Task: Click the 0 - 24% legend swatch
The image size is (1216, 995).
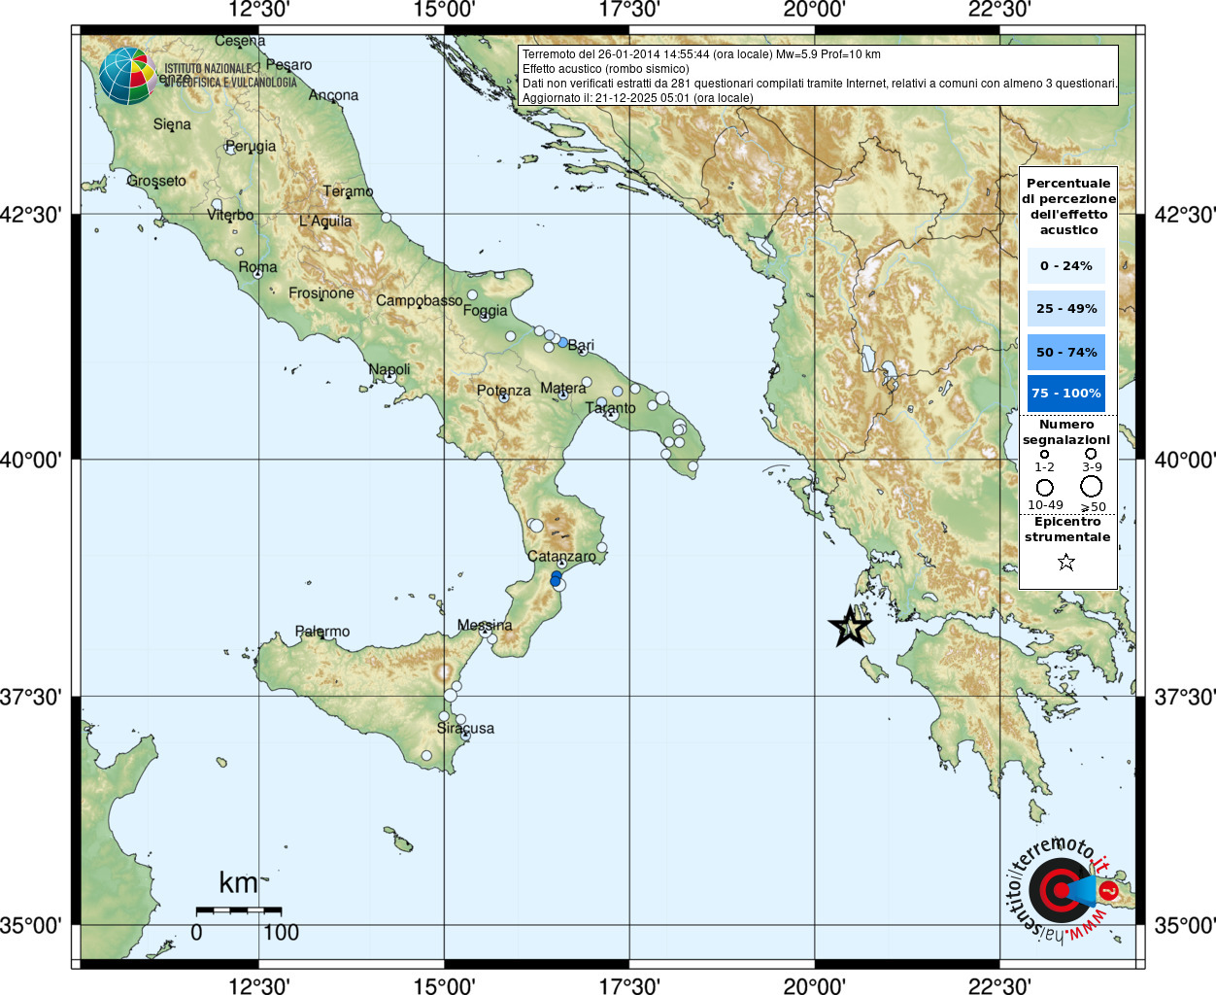Action: click(x=1066, y=265)
